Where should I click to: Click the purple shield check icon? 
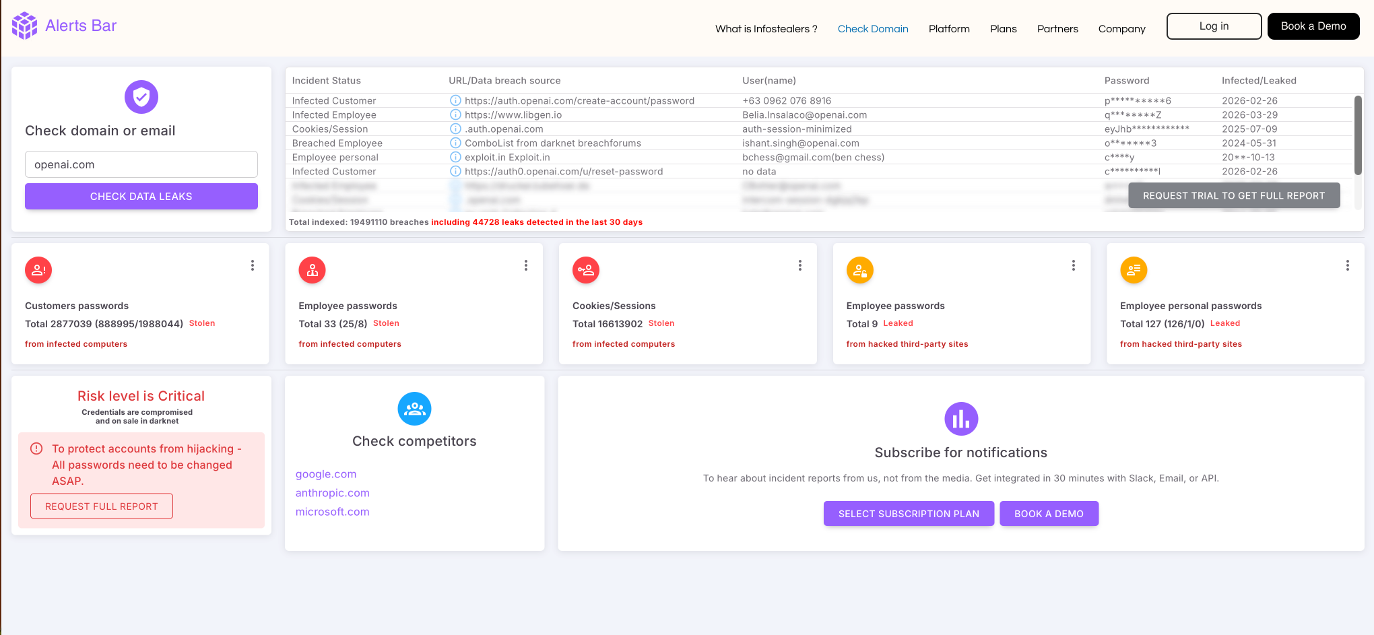coord(141,97)
